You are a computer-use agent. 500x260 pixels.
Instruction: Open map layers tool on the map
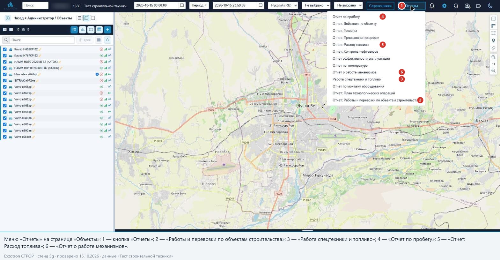(493, 19)
